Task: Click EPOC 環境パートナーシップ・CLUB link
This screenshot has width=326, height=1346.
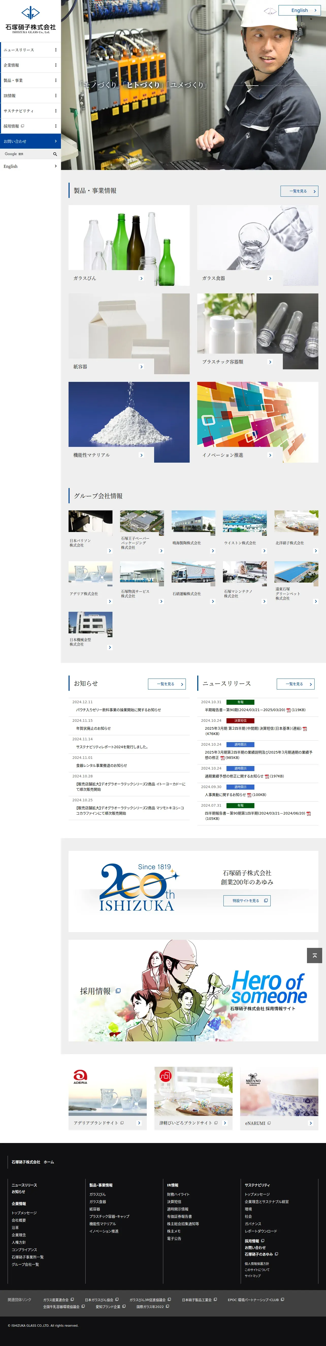Action: coord(253,1300)
